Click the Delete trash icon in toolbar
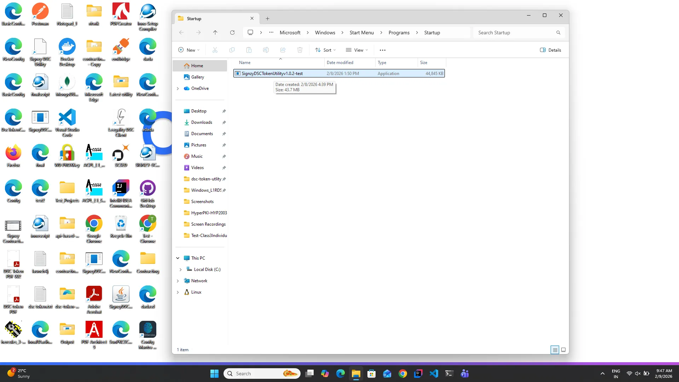This screenshot has height=382, width=679. coord(300,50)
